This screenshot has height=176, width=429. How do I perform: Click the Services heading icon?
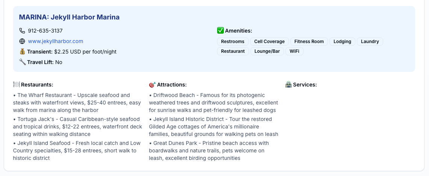coord(289,85)
